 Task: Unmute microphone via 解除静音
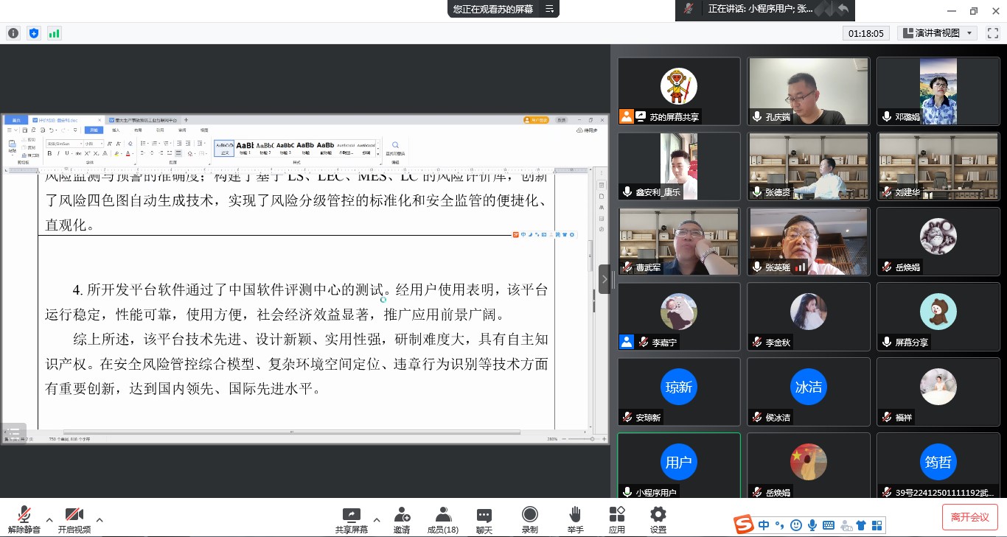(24, 519)
